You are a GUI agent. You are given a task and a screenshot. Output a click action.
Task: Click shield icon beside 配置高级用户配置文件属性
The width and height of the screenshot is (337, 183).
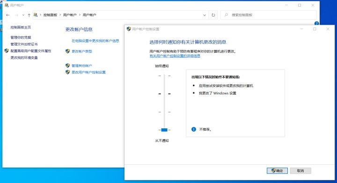pos(7,51)
